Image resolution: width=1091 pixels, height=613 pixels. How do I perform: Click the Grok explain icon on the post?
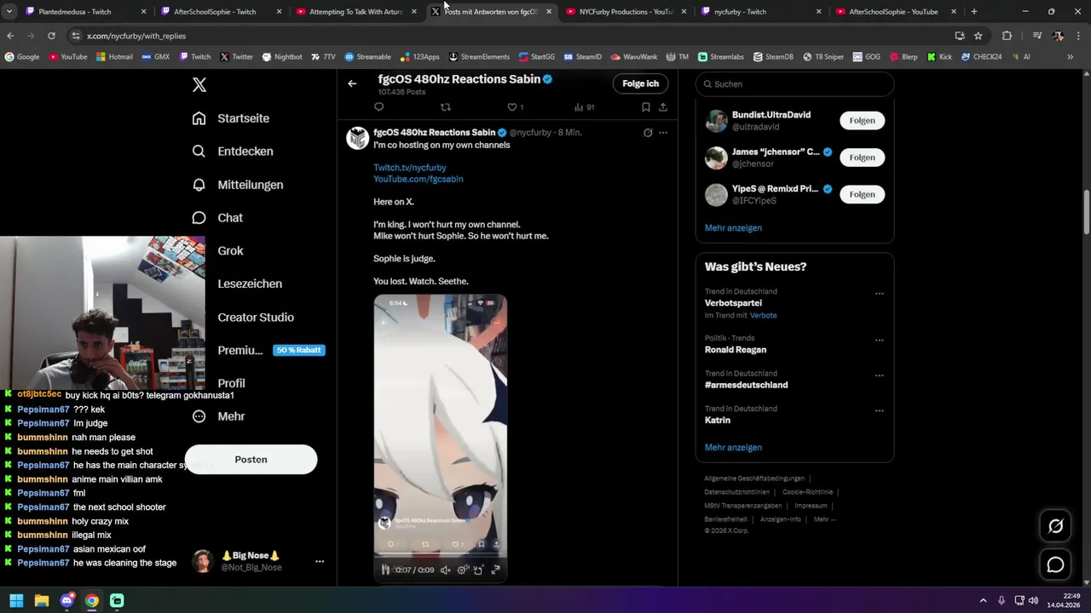click(648, 133)
